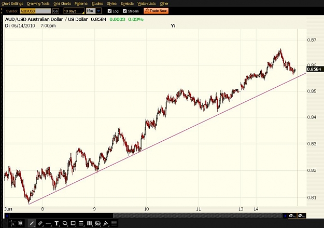Open the Chart Settings menu
Viewport: 324px width, 228px height.
12,4
